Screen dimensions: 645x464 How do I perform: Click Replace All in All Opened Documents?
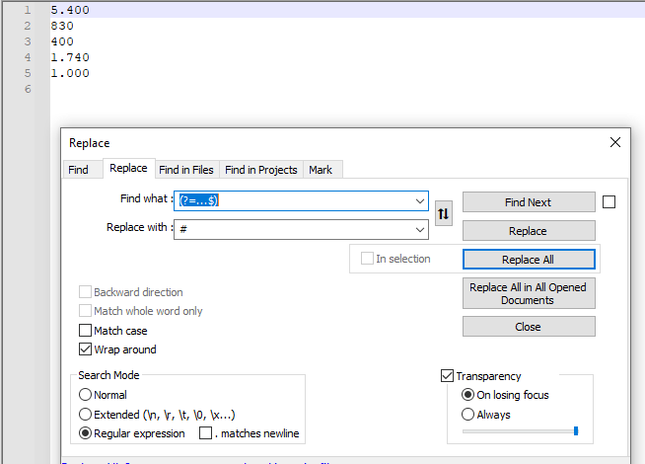tap(529, 293)
